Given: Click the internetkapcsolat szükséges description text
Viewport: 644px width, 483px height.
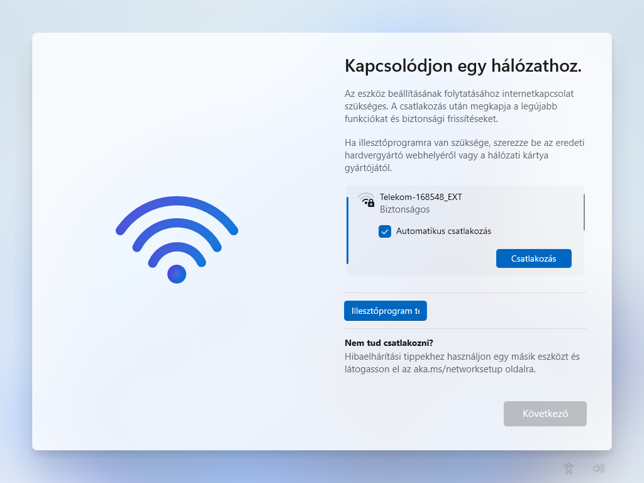Looking at the screenshot, I should [x=458, y=106].
